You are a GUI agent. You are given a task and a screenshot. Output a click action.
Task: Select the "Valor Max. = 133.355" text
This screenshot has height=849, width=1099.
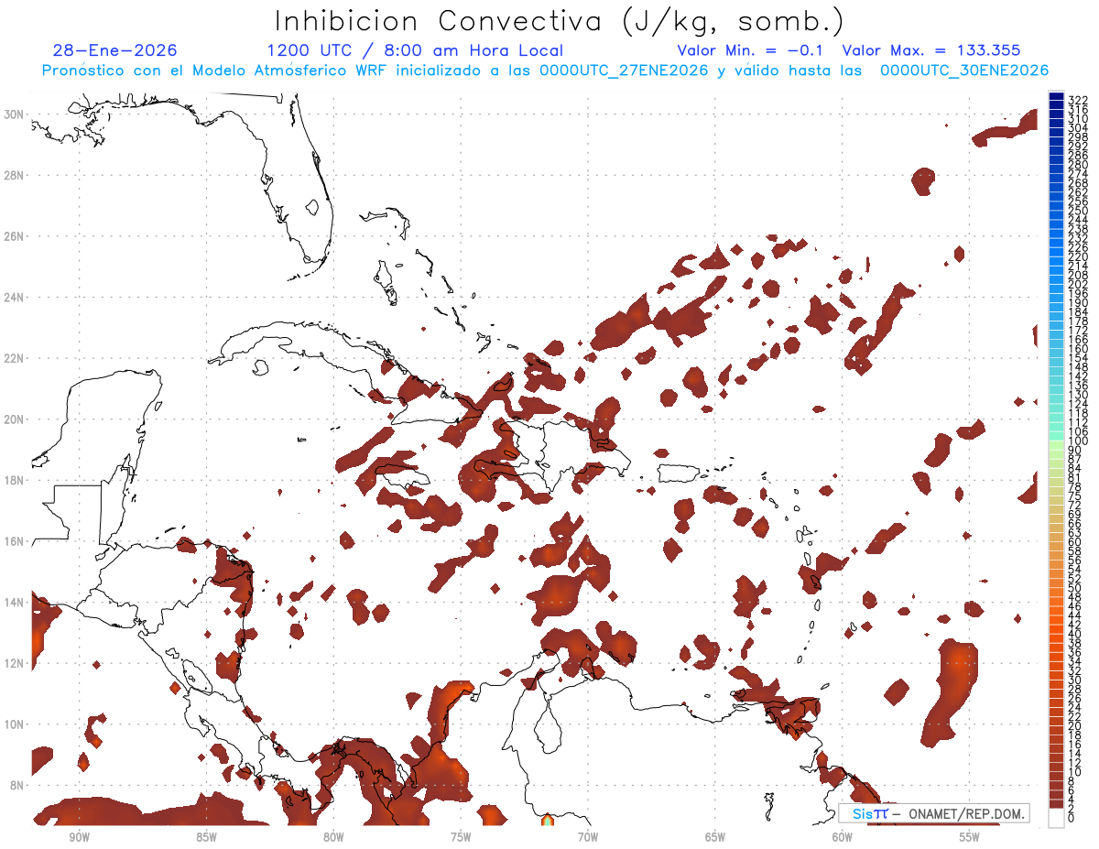(x=930, y=50)
